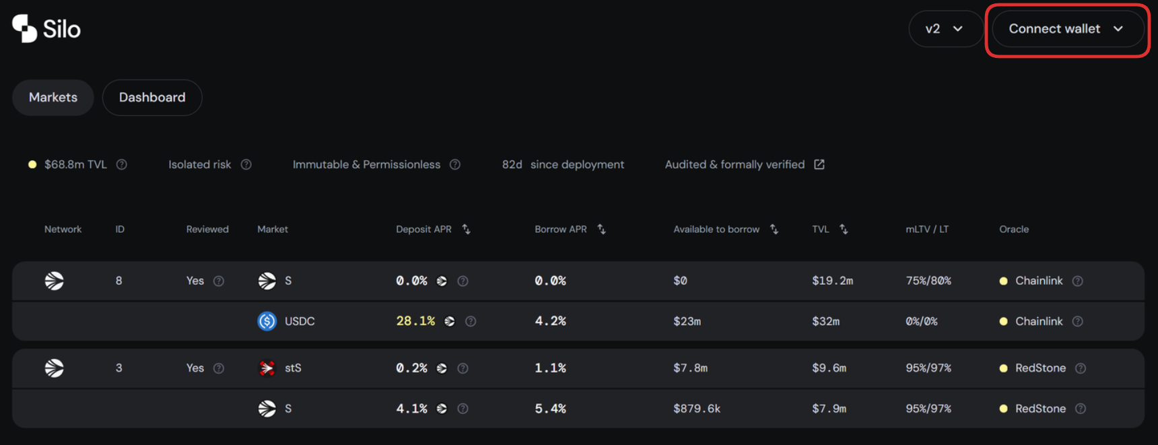Click RedStone help icon in $7.9m TVL row

(1081, 409)
